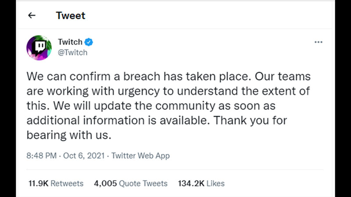
Task: Open the Twitter Web App source link
Action: point(140,156)
